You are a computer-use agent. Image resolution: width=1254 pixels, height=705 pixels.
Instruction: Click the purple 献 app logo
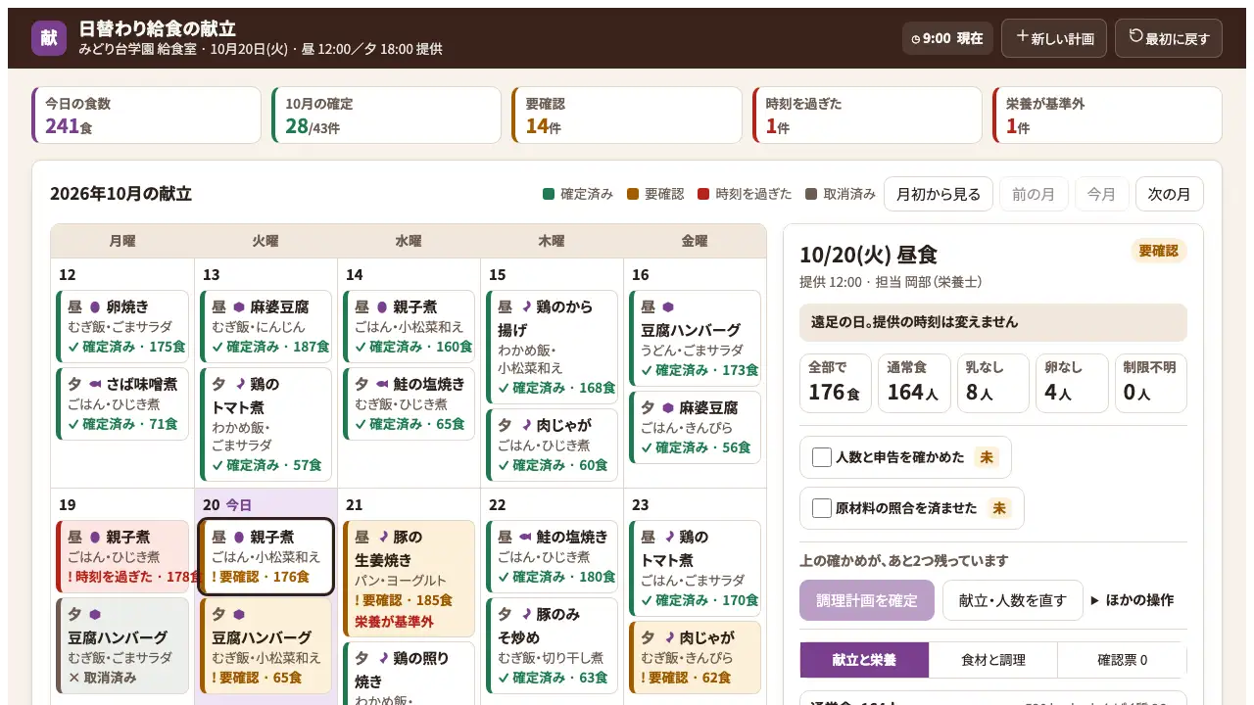pos(49,38)
